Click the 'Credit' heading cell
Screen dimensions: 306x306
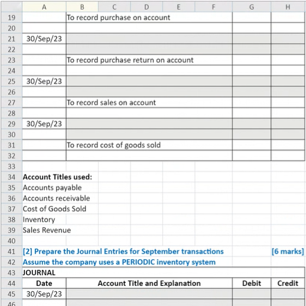click(288, 284)
